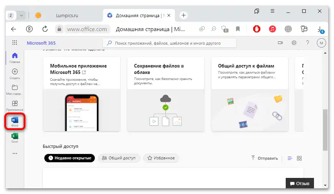Click the scrollbar down arrow
334x194 pixels.
[325, 185]
